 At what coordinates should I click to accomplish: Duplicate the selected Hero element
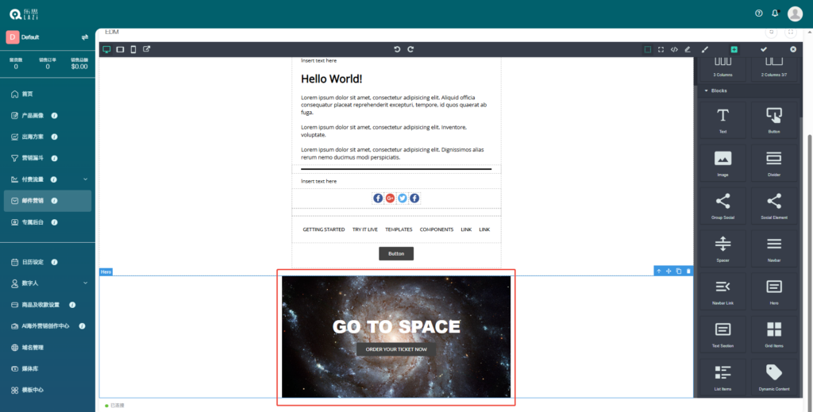tap(679, 271)
